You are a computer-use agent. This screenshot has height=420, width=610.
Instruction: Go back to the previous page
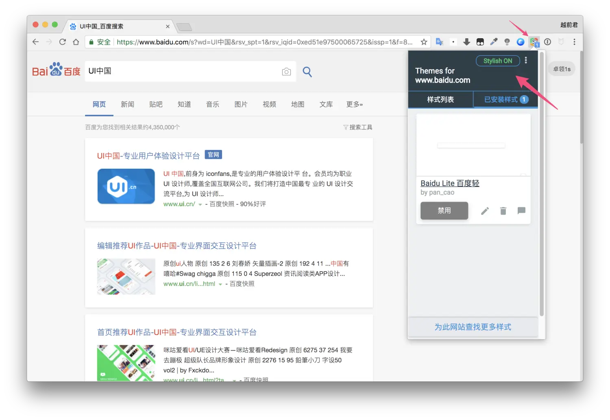(x=35, y=41)
